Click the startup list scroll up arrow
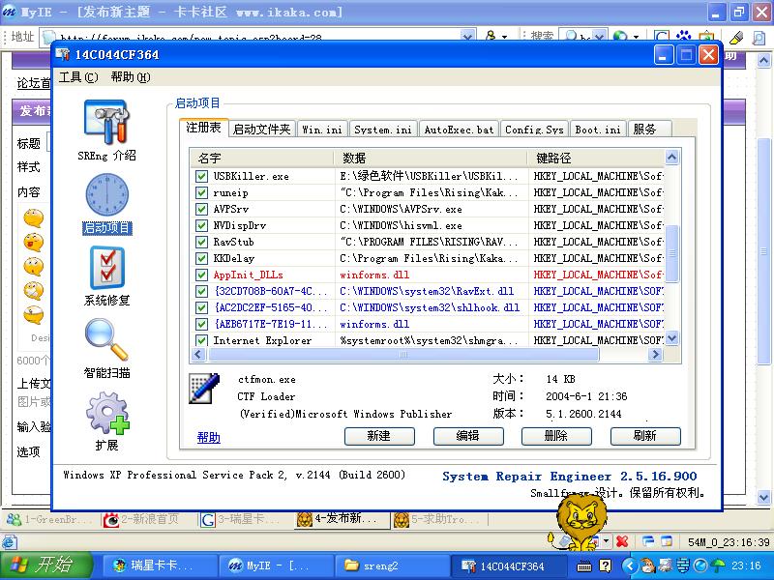This screenshot has width=774, height=580. pyautogui.click(x=671, y=158)
